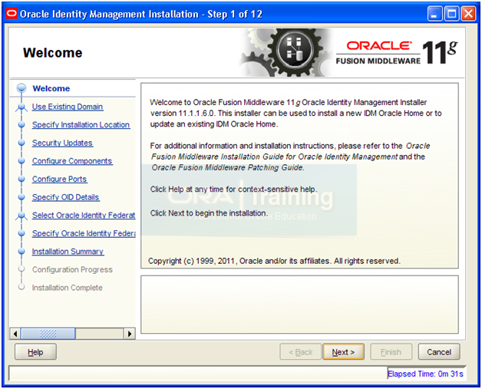Click the Use Existing Domain branch node icon
Screen dimensions: 482x389
[21, 107]
